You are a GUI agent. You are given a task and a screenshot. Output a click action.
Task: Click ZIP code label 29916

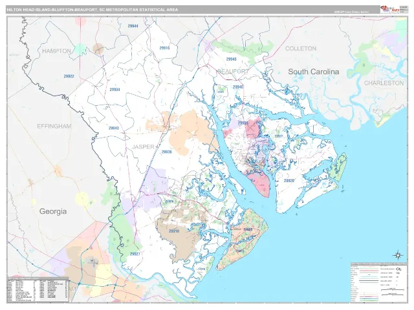164,48
